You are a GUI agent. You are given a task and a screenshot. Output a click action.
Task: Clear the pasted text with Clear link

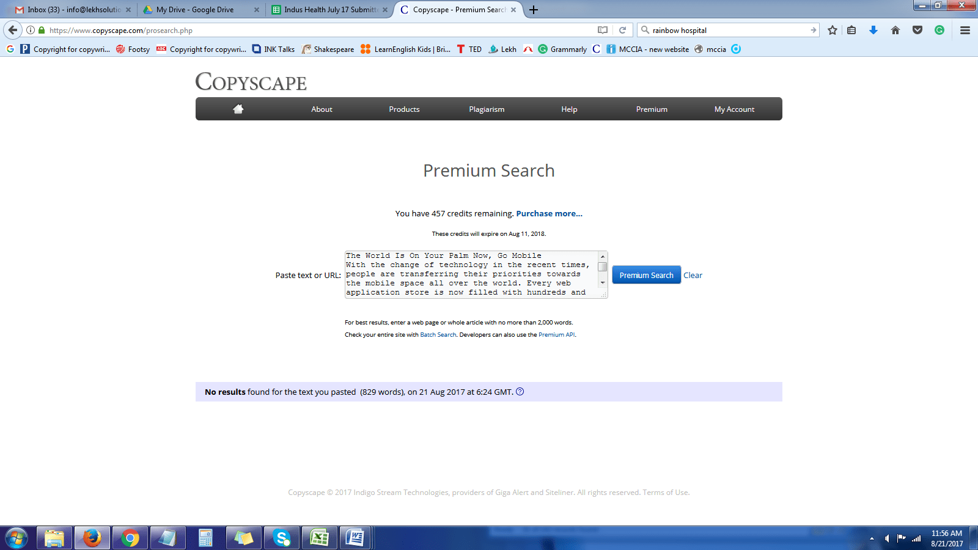pyautogui.click(x=693, y=275)
